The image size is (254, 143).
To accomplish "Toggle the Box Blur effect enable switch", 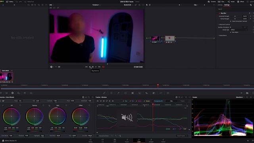I will (219, 13).
